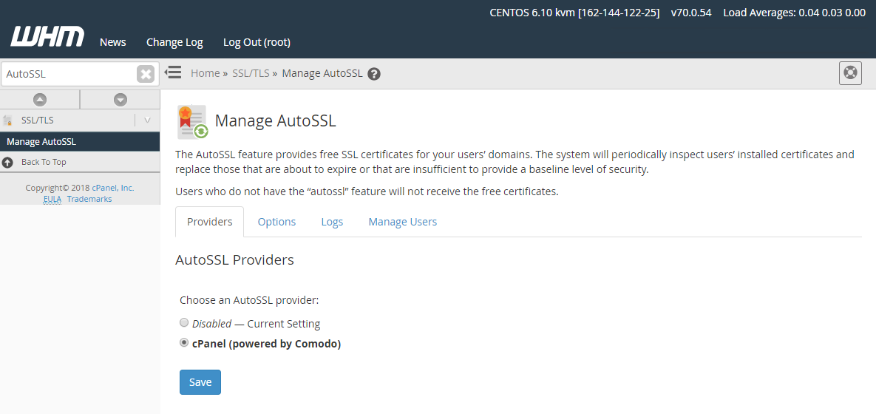Click the v70.0.54 version text
The width and height of the screenshot is (876, 414).
point(691,13)
